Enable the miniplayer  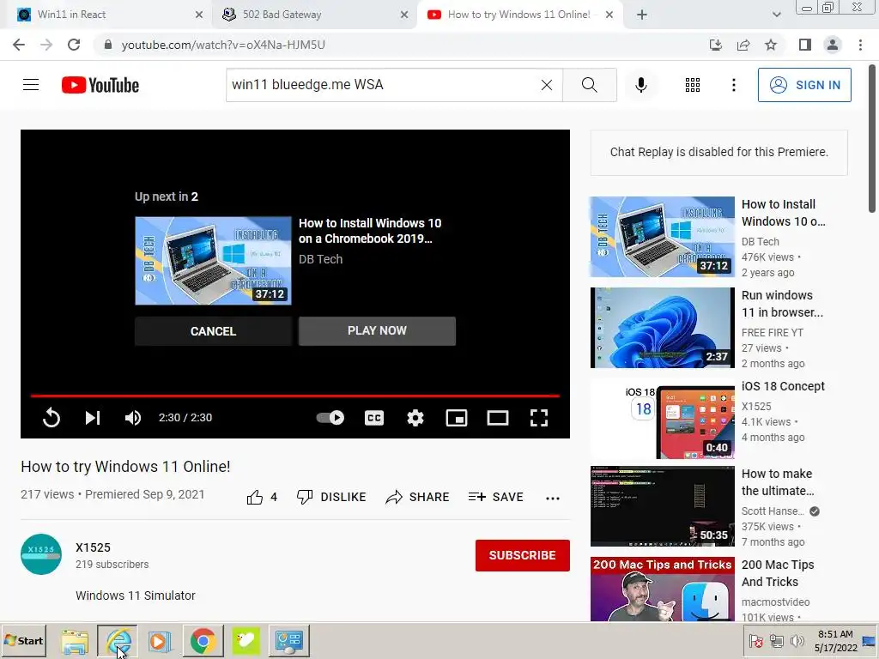[457, 418]
